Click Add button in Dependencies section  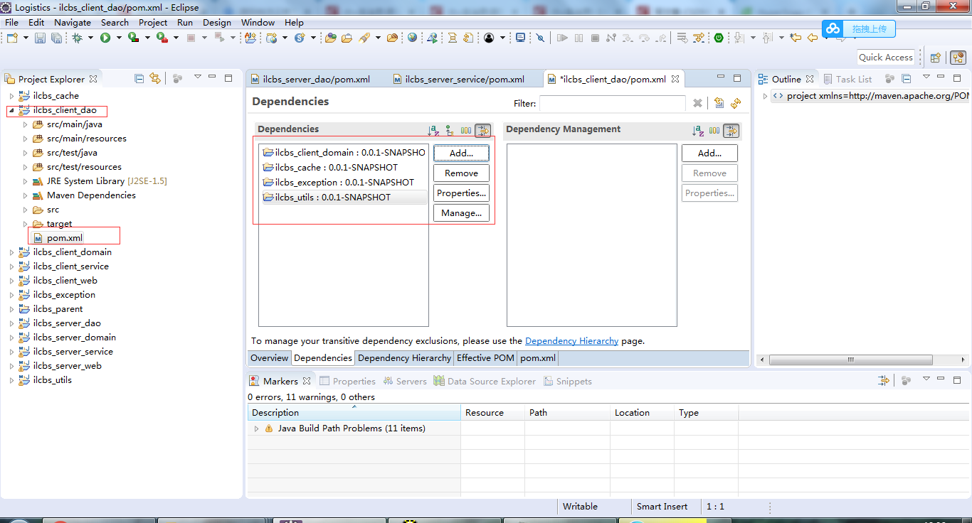[x=461, y=153]
